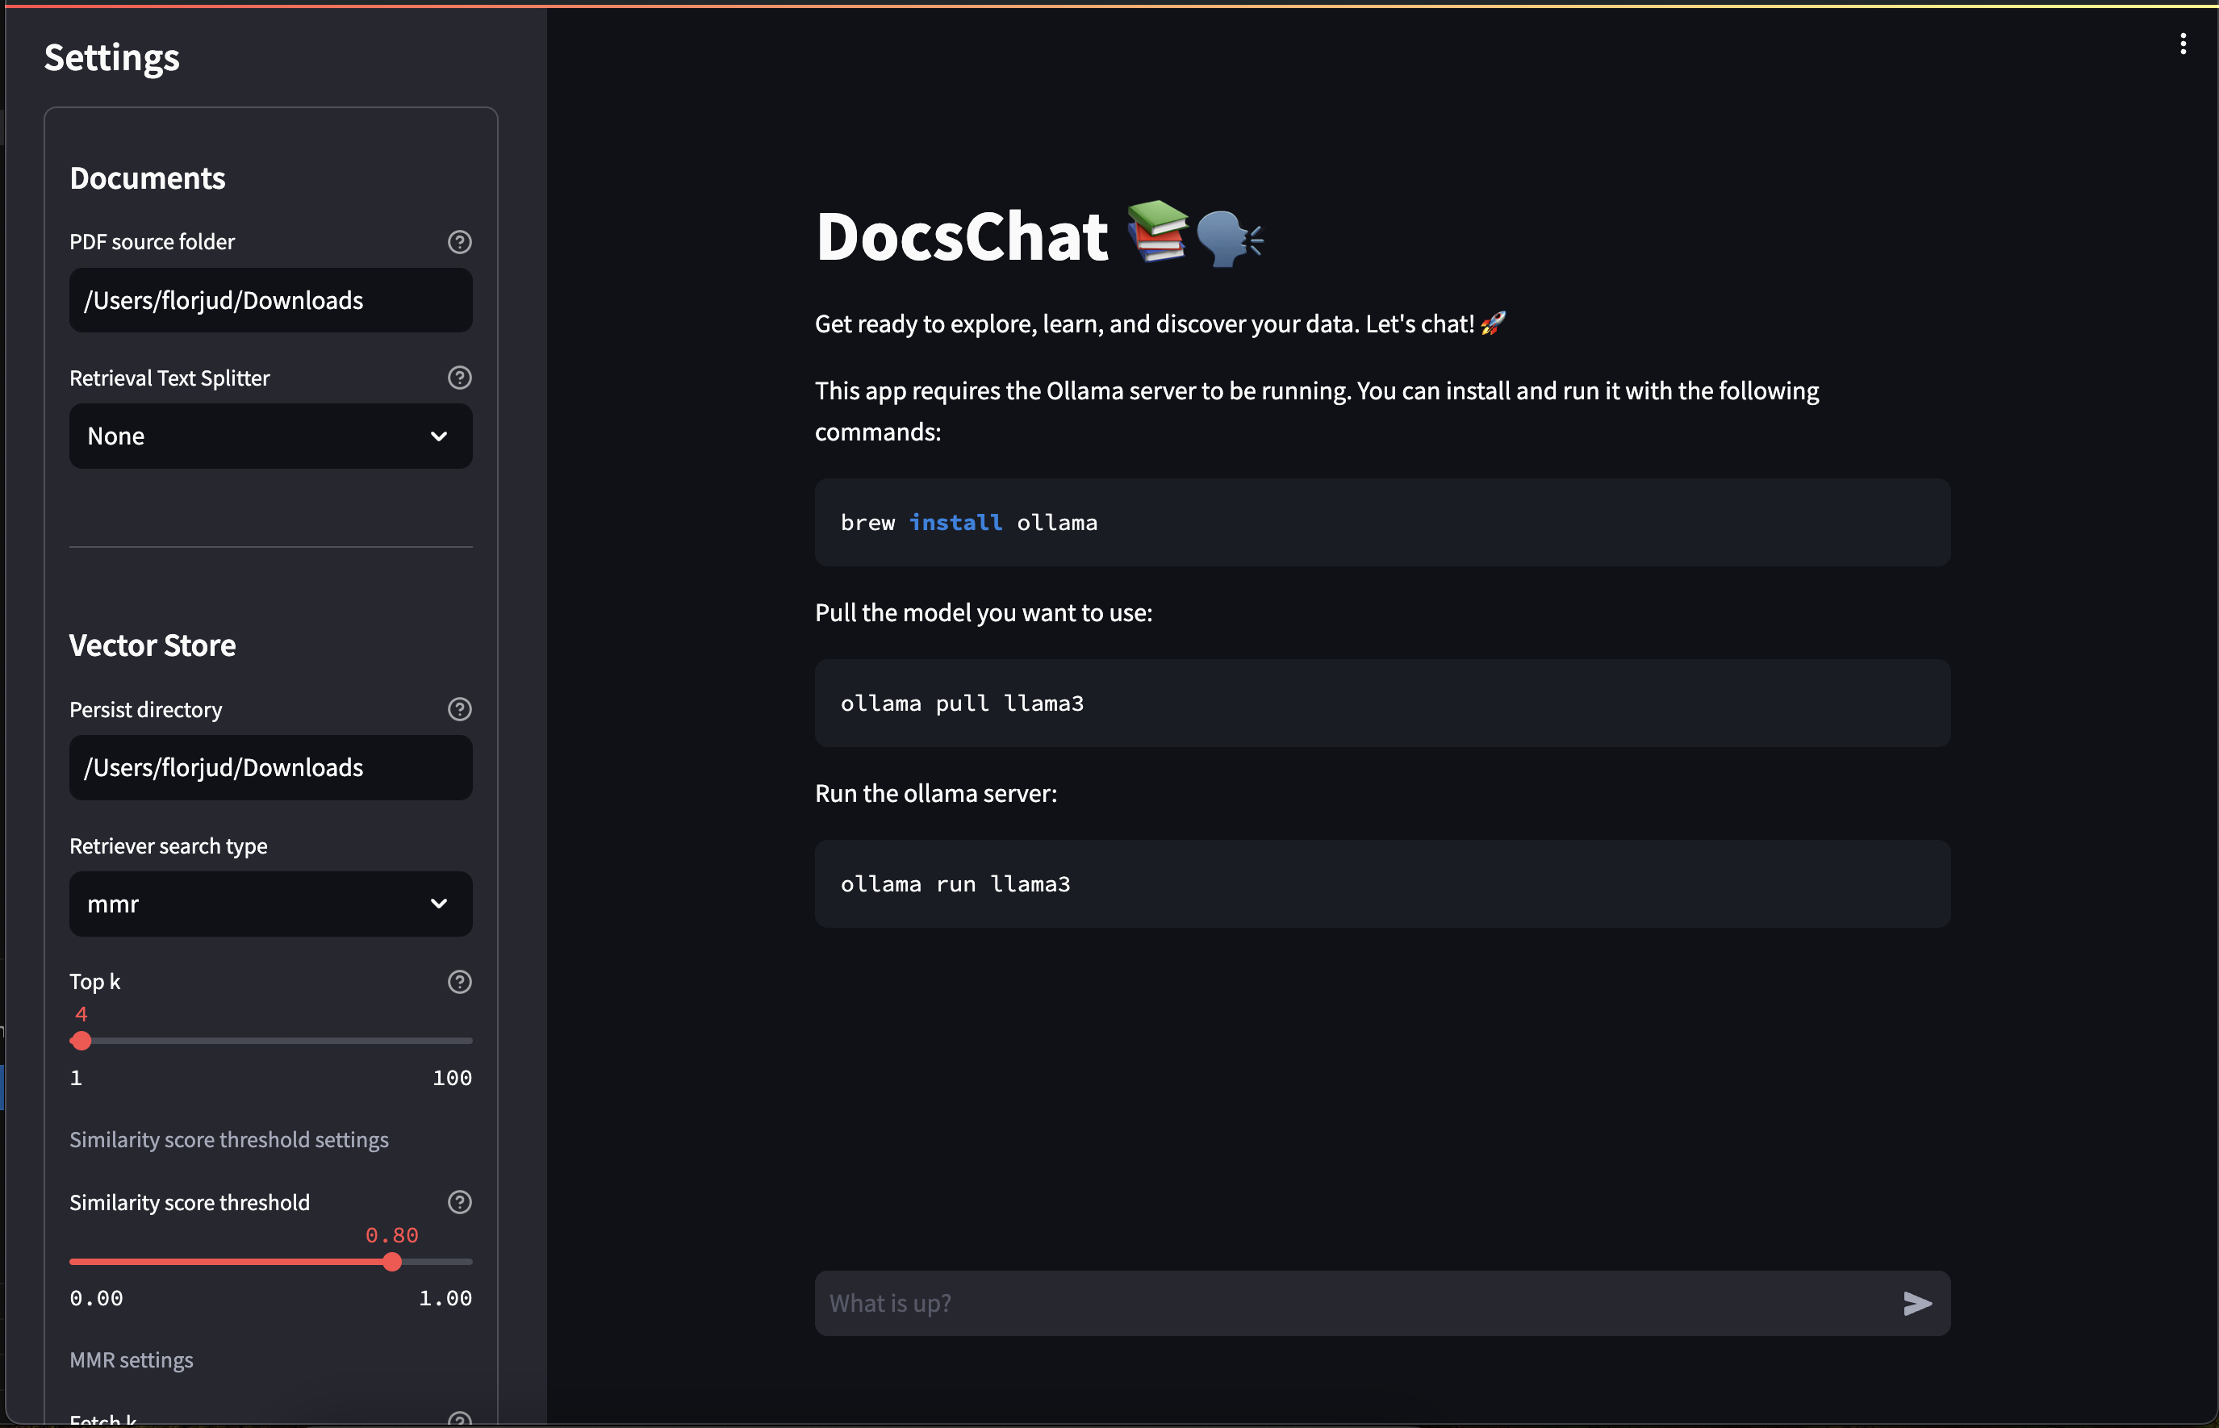Click help icon beside Persist directory
Viewport: 2219px width, 1428px height.
point(459,709)
